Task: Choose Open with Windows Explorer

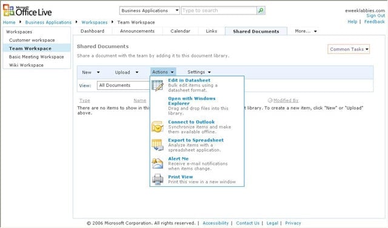Action: click(197, 106)
